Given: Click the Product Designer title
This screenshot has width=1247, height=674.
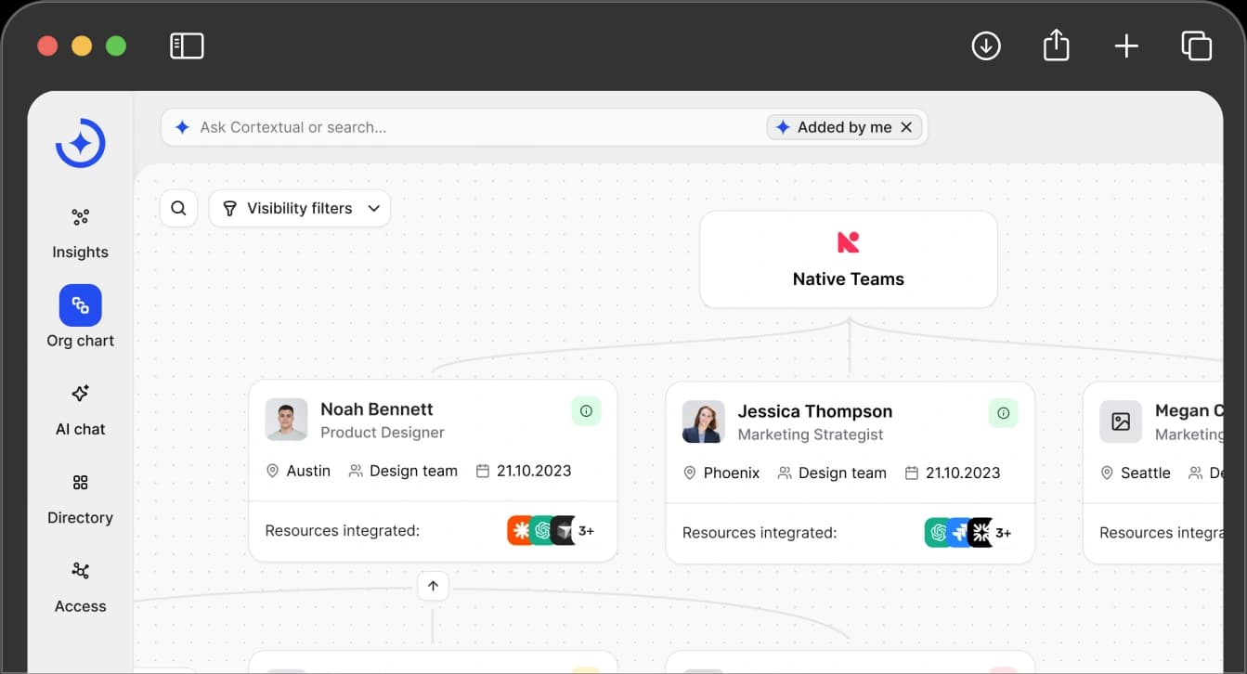Looking at the screenshot, I should [x=383, y=433].
